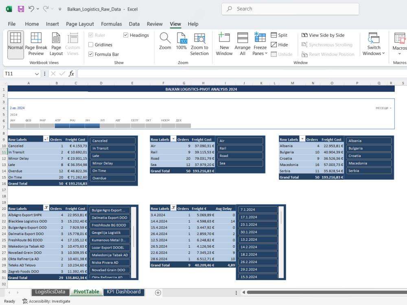Click the horizontal scrollbar at bottom
This screenshot has height=305, width=407.
(326, 292)
